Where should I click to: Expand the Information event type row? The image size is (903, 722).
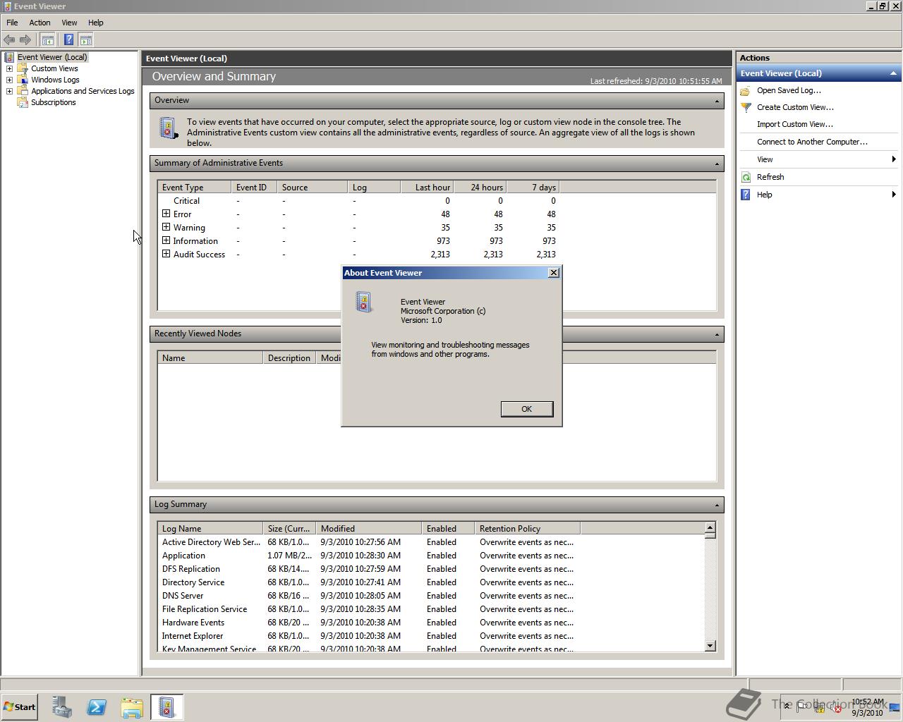(166, 240)
